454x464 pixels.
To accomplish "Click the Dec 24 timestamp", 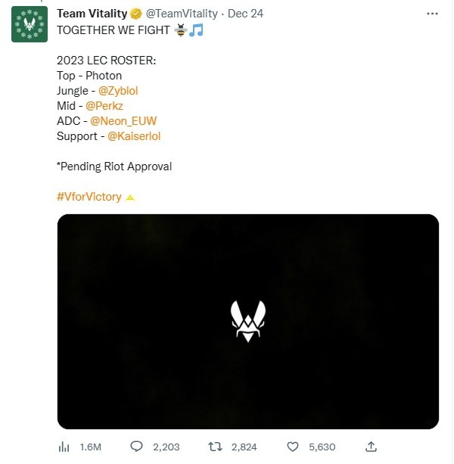I will click(246, 14).
